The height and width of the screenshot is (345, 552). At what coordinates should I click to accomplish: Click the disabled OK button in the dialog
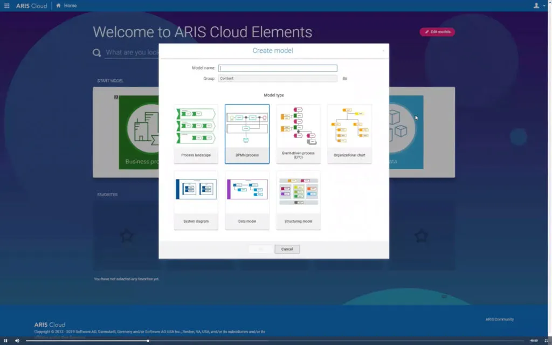coord(261,249)
